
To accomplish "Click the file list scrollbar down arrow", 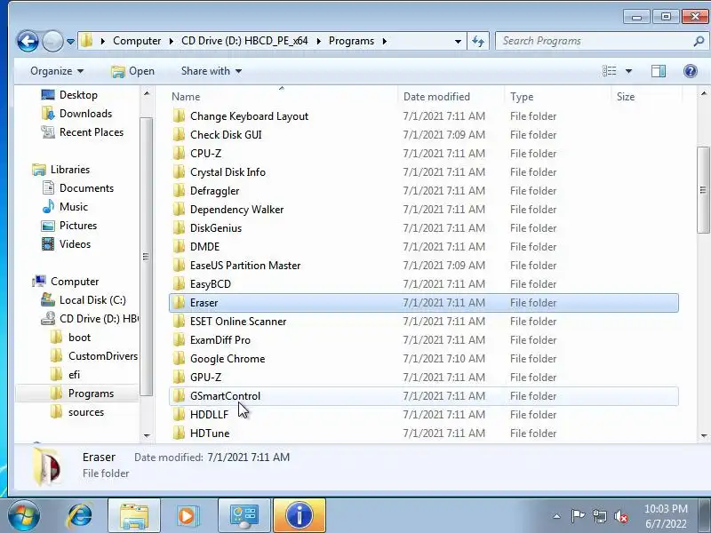I will click(703, 435).
